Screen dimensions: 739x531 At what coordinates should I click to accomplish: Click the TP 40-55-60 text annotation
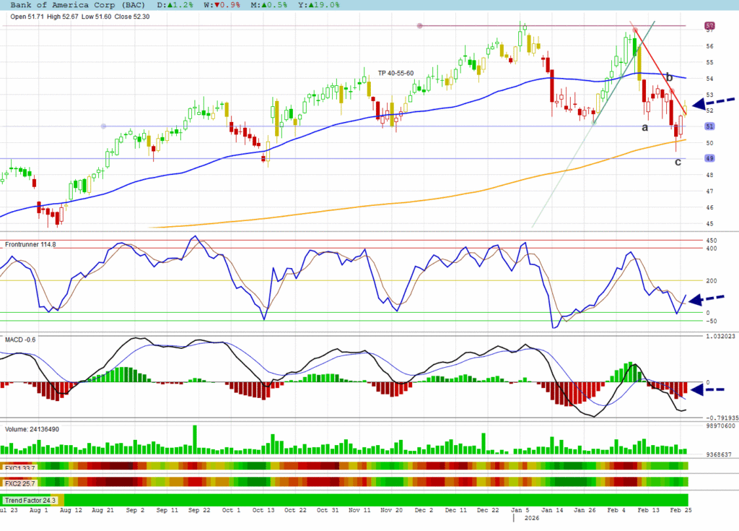point(395,74)
